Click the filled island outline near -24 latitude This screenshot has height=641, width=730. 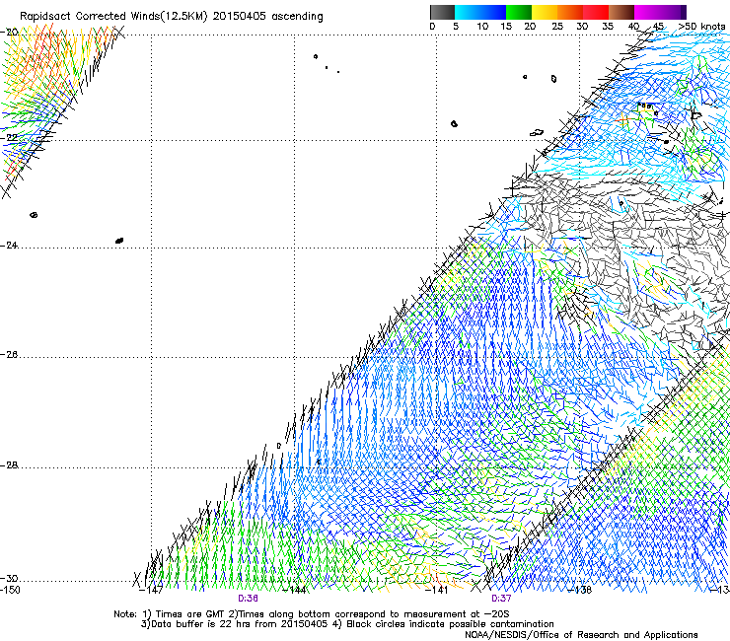tap(119, 241)
